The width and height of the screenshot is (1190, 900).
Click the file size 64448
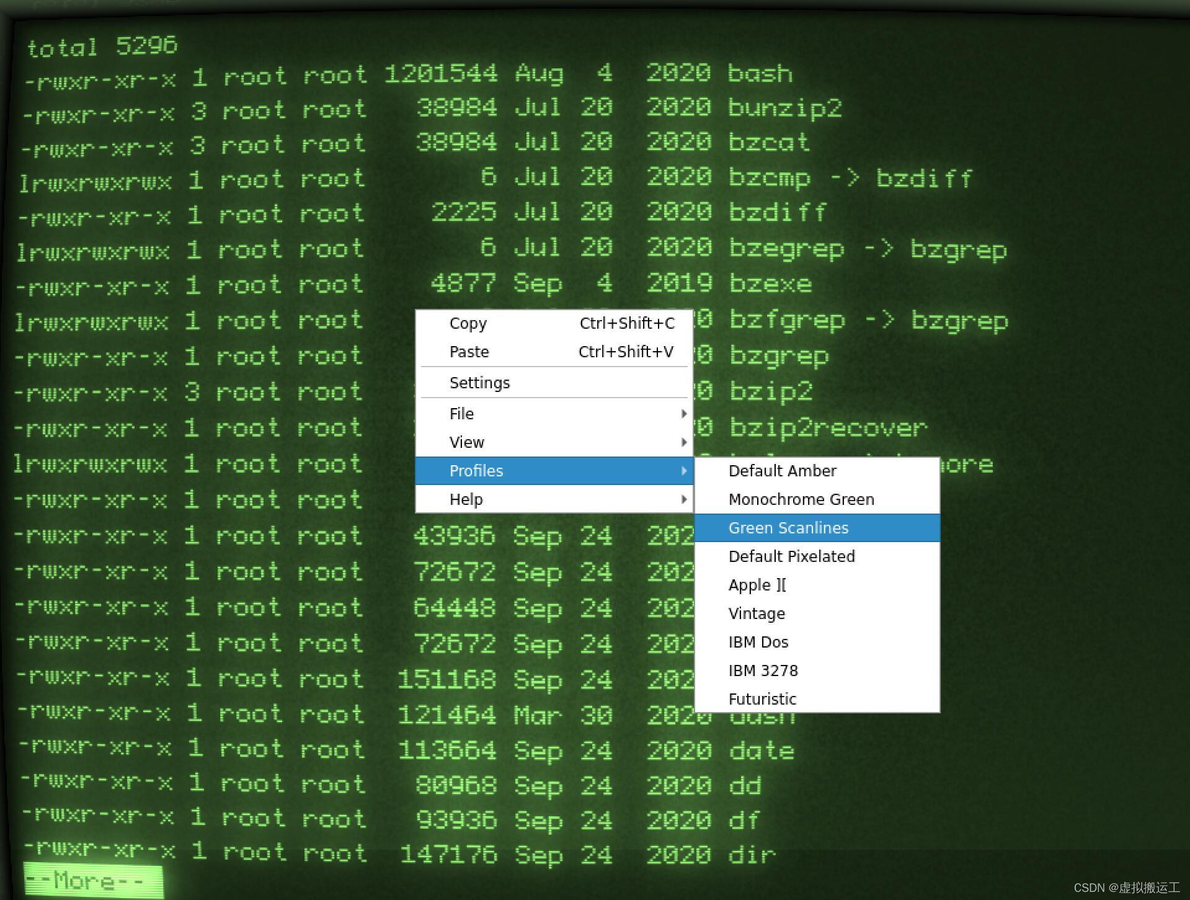click(455, 607)
